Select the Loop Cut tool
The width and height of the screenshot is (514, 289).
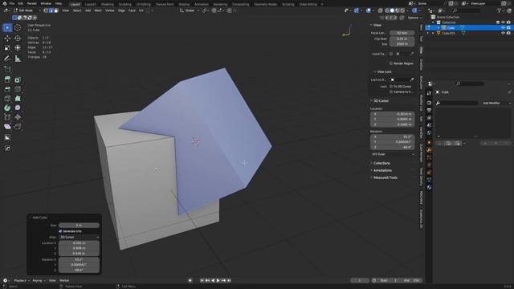(x=18, y=89)
